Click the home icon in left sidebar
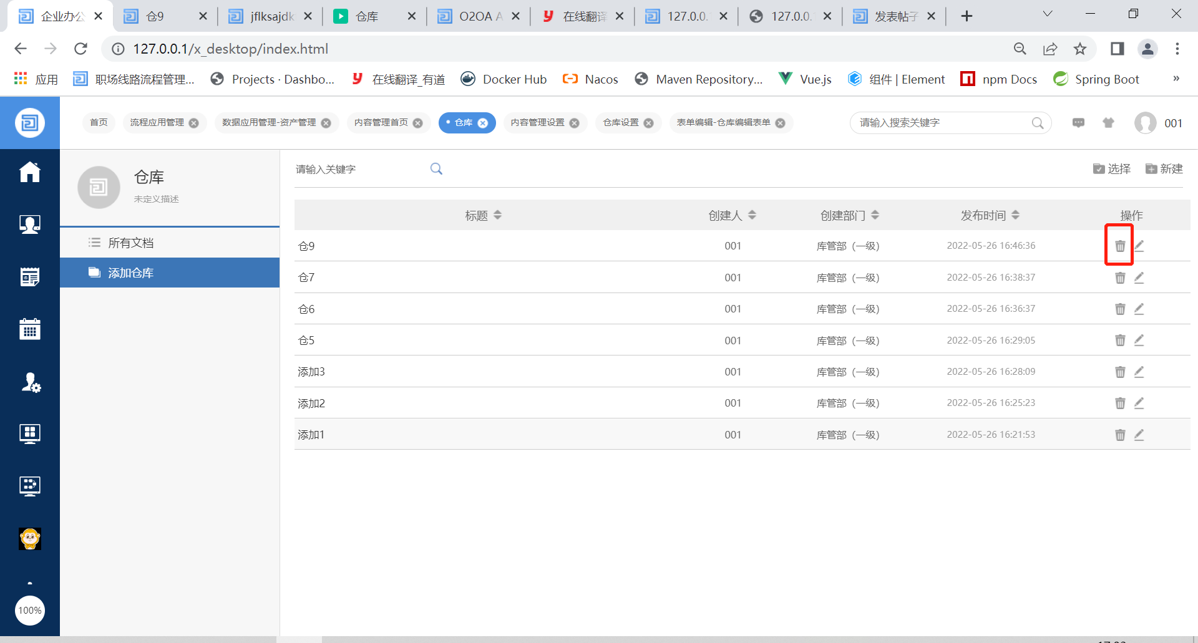This screenshot has height=643, width=1198. pos(29,172)
